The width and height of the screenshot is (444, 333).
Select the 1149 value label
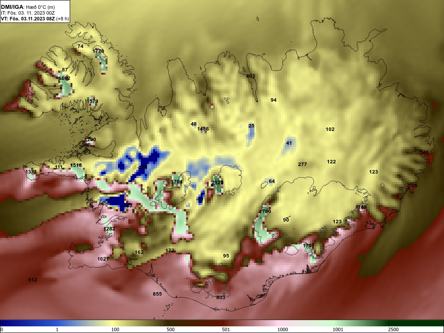click(361, 207)
